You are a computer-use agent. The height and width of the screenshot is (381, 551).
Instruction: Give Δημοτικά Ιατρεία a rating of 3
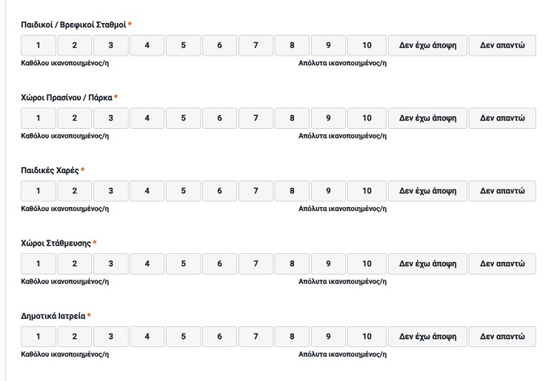click(111, 337)
